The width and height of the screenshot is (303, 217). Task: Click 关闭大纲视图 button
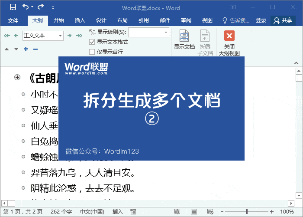[229, 43]
